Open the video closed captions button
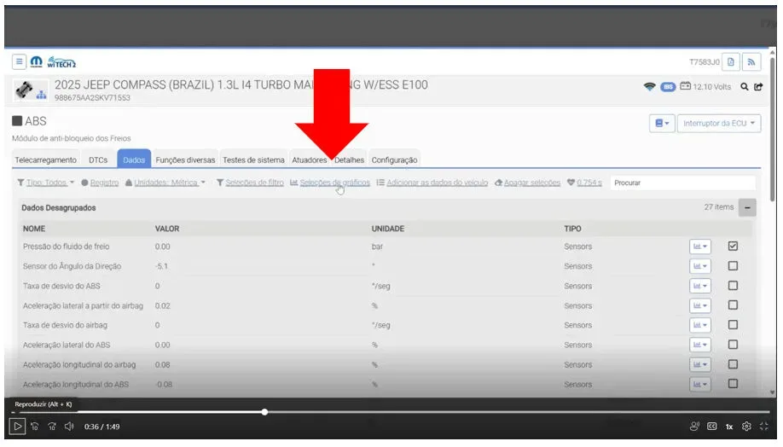This screenshot has width=783, height=447. tap(712, 427)
